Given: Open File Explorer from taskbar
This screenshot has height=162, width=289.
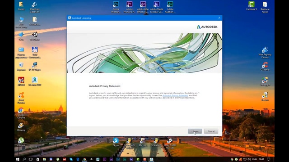Looking at the screenshot, I should pyautogui.click(x=44, y=159).
